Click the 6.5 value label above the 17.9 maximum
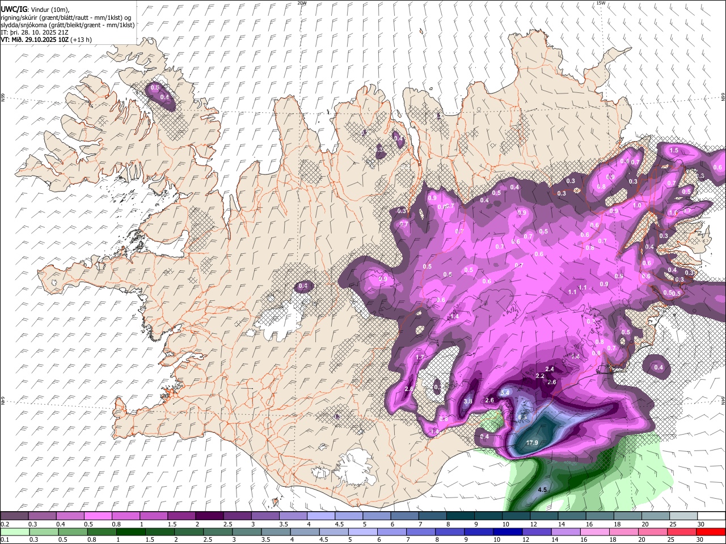Screen dimensions: 726x544 point(523,417)
